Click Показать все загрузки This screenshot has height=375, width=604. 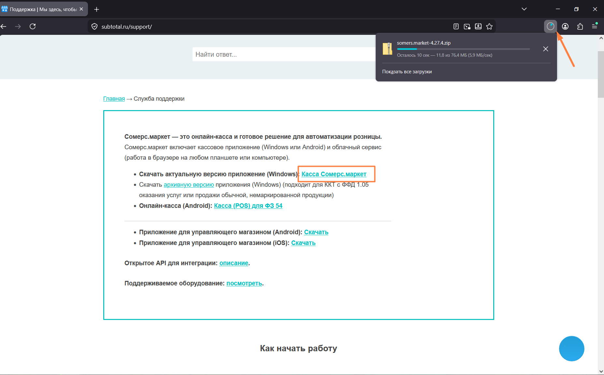pyautogui.click(x=407, y=72)
